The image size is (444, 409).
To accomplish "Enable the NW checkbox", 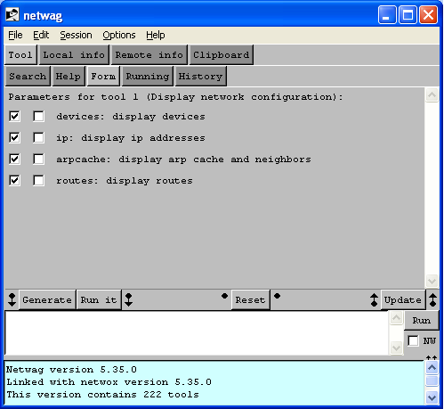I will 413,340.
